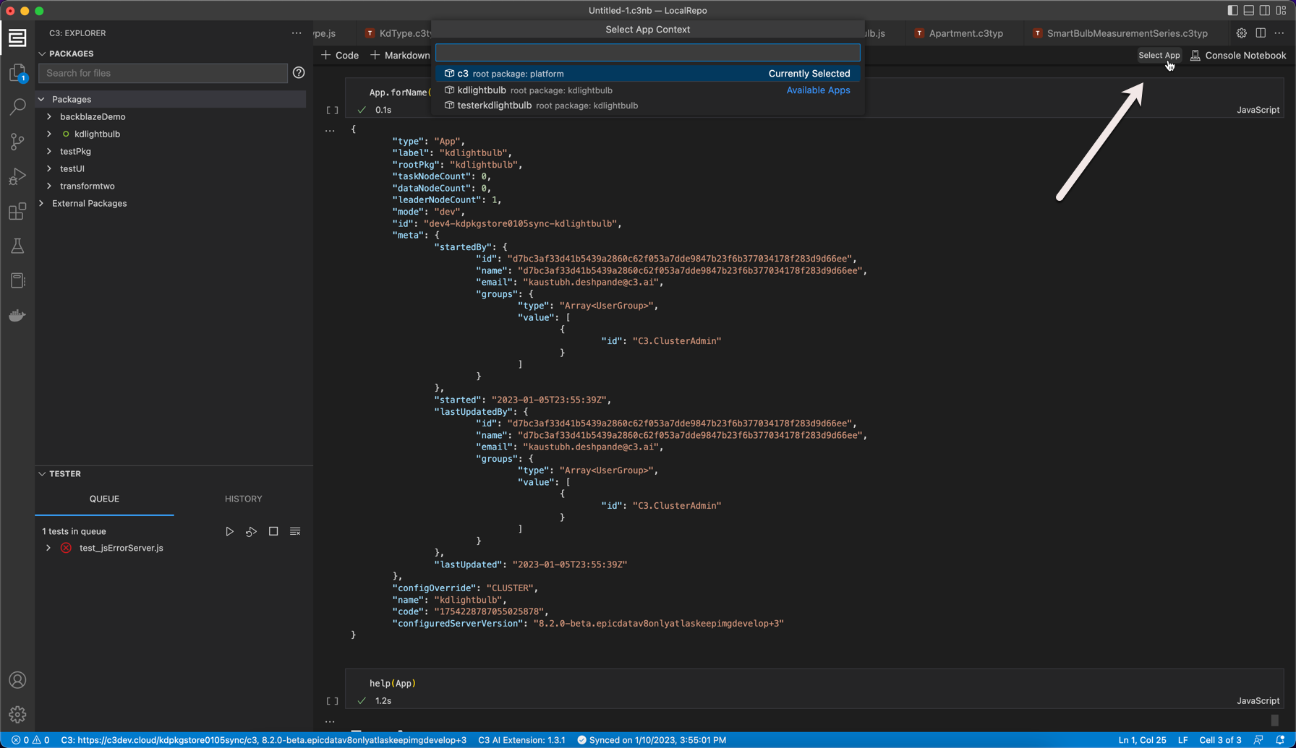Screen dimensions: 1296x748
Task: Open notebook settings gear near top right
Action: pyautogui.click(x=1241, y=33)
